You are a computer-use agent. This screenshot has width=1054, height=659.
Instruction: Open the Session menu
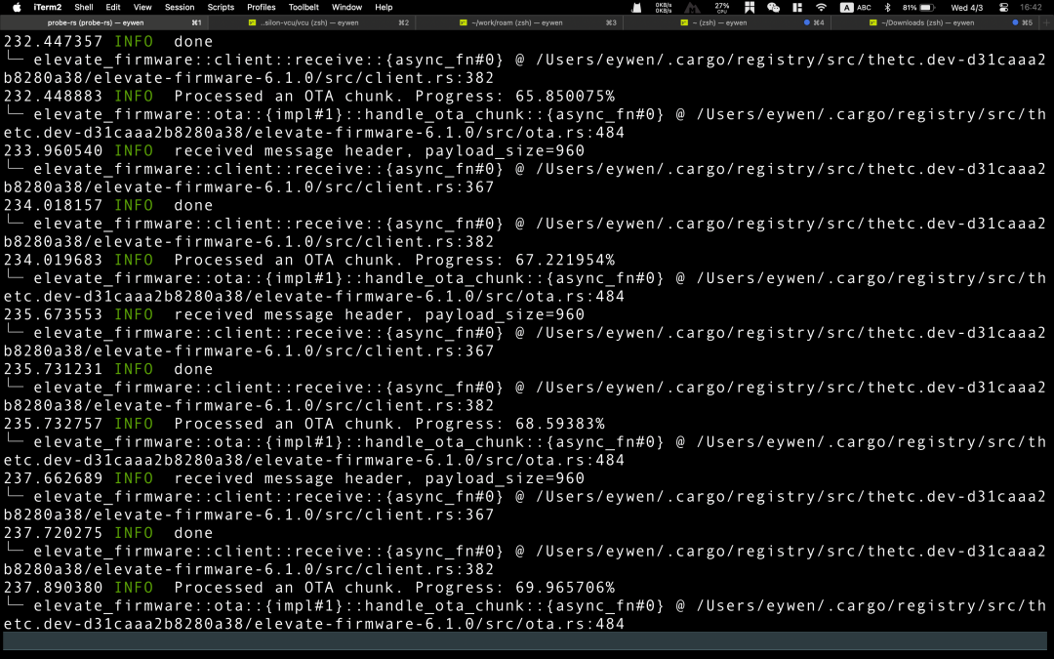tap(180, 7)
